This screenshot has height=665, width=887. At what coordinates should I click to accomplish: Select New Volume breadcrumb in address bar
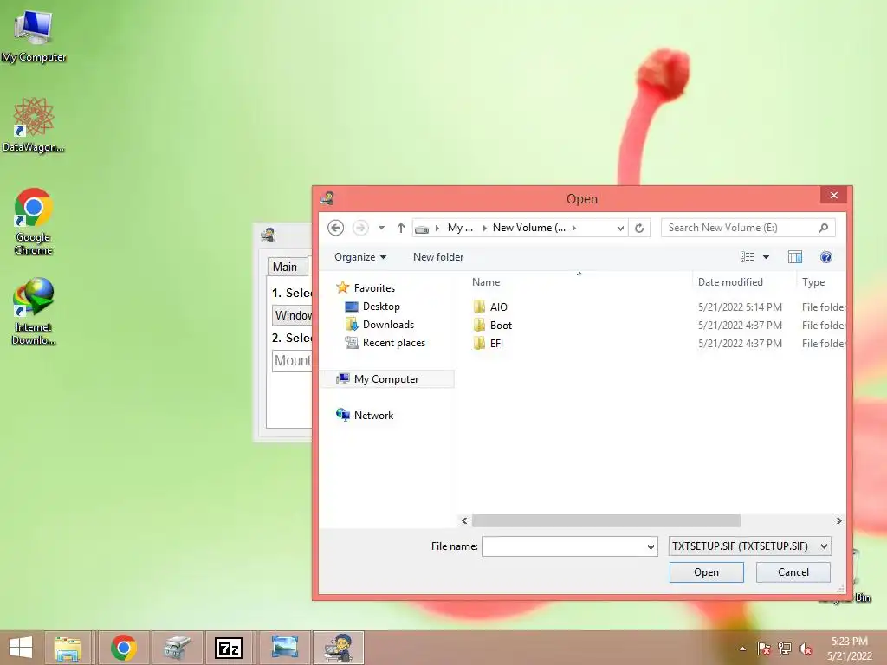click(x=529, y=228)
